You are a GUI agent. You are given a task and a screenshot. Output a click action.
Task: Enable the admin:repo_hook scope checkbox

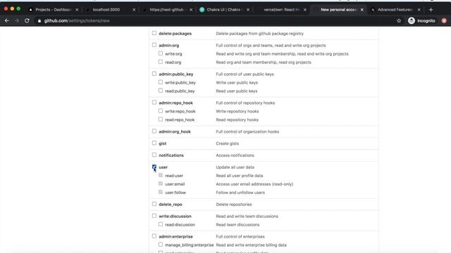coord(154,103)
